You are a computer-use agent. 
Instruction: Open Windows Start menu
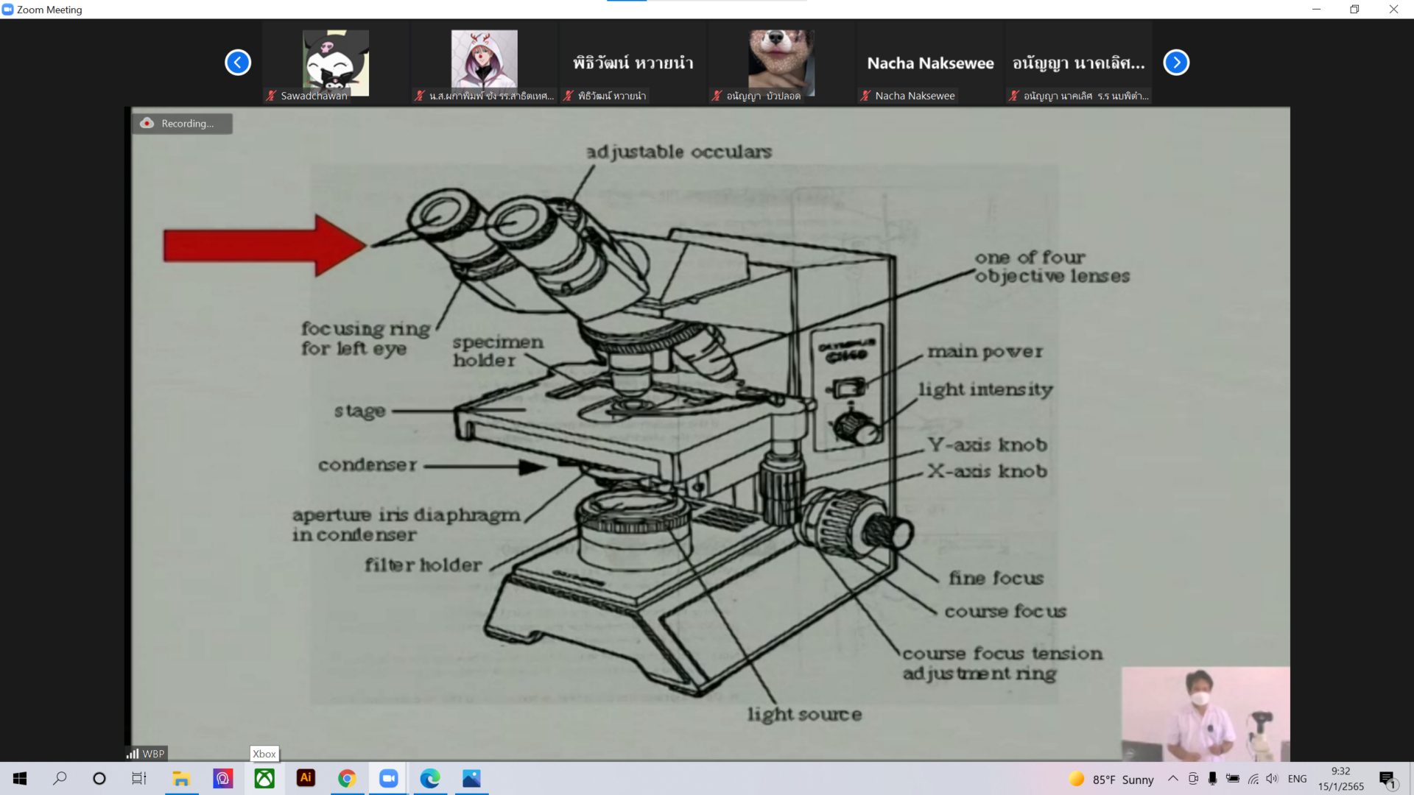pos(20,779)
